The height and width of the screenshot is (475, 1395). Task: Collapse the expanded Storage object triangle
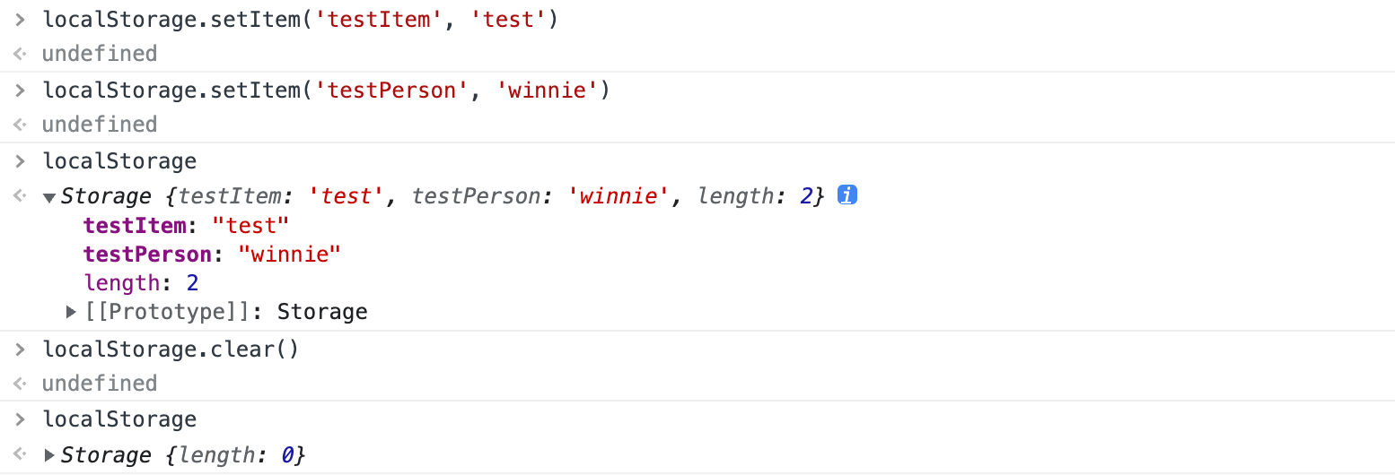coord(49,197)
